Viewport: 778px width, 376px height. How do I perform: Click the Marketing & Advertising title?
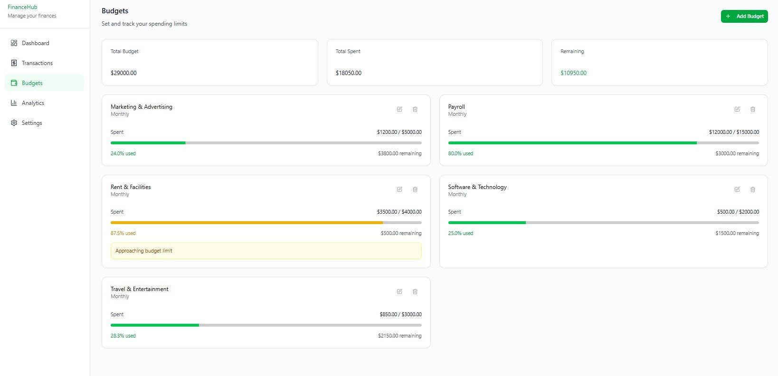[x=142, y=107]
